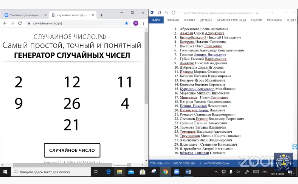Open the Mail app from the taskbar
298x184 pixels.
(x=131, y=172)
